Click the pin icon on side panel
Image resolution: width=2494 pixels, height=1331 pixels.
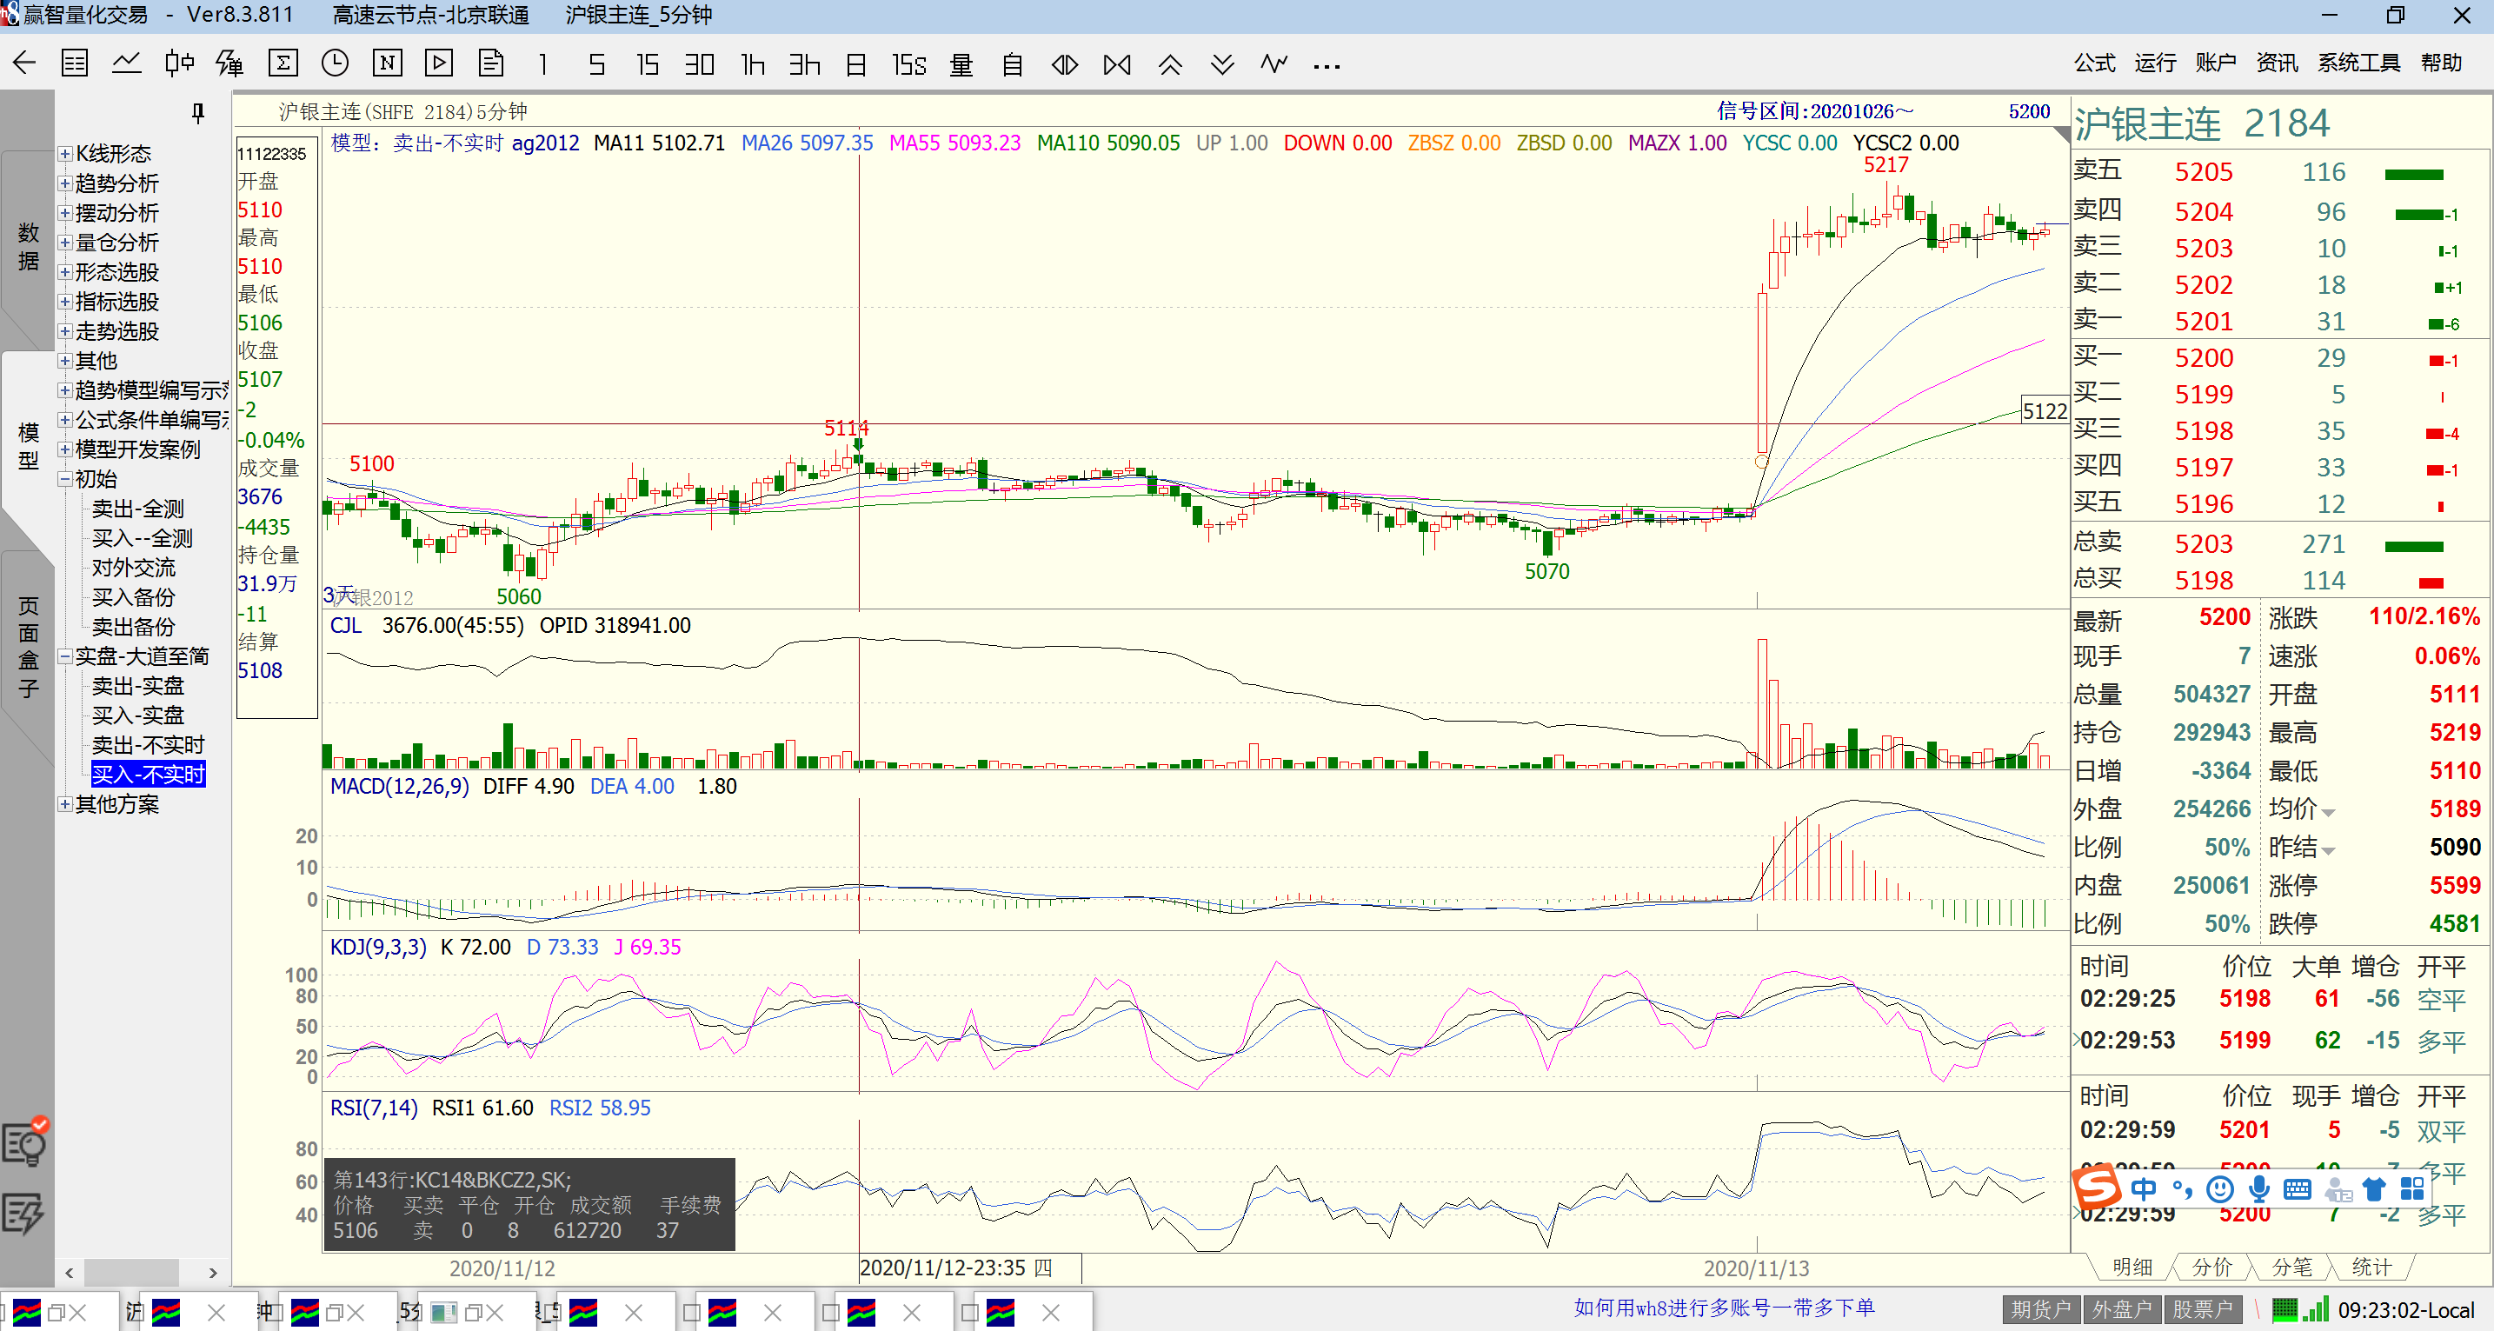(197, 113)
